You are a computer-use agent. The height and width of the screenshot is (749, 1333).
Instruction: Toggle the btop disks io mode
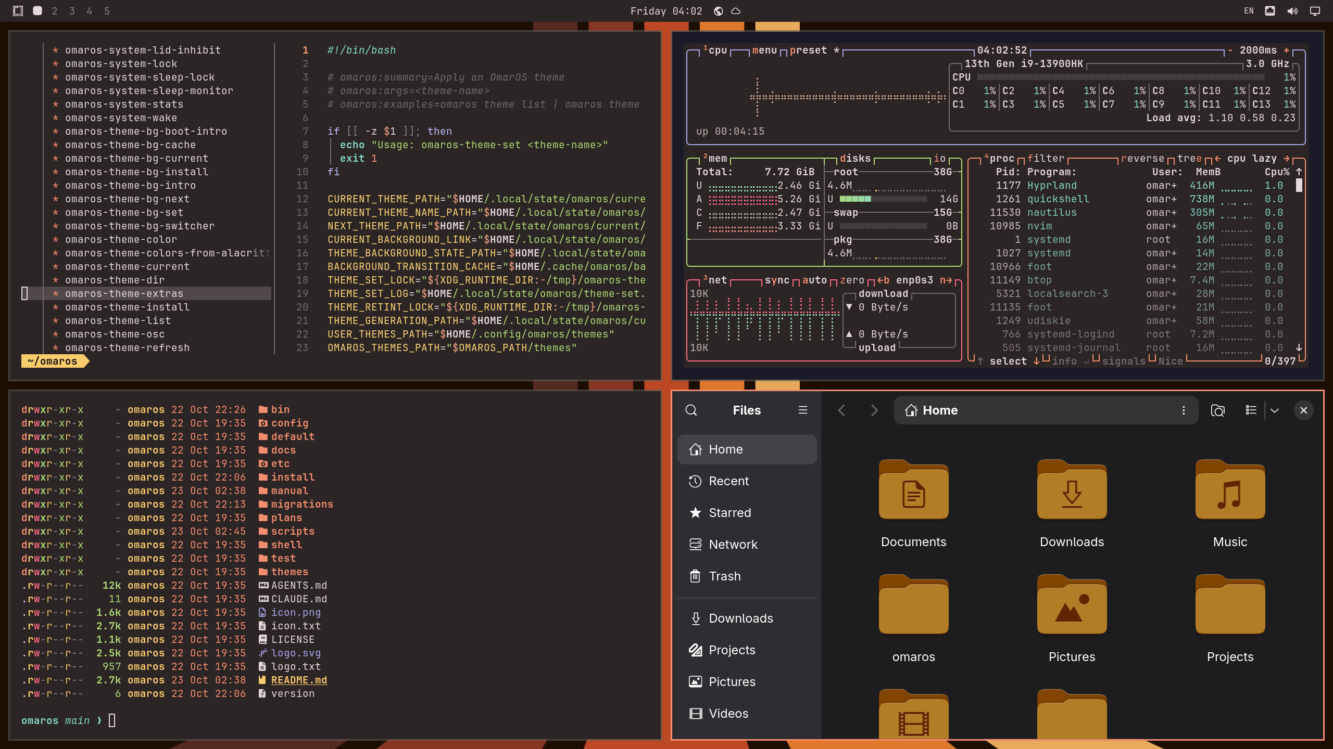point(939,159)
